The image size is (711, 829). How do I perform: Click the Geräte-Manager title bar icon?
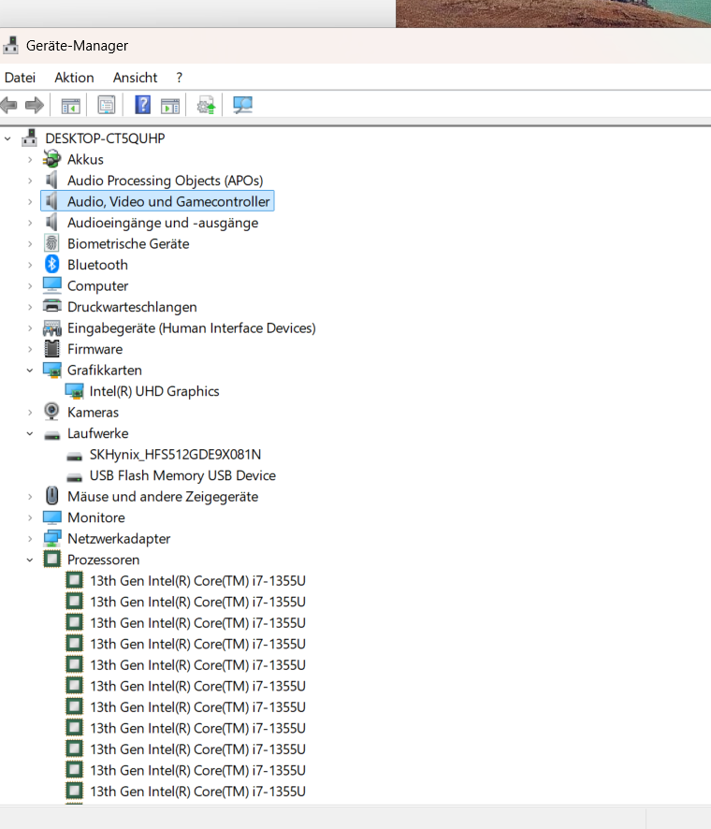click(10, 46)
